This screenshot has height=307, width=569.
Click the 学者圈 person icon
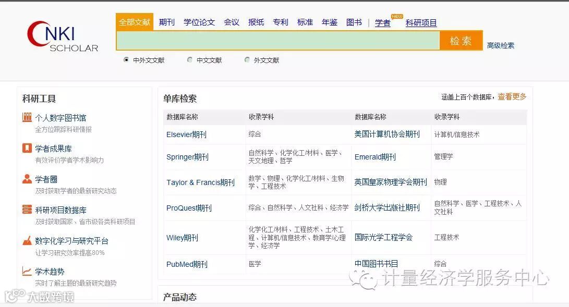[27, 179]
